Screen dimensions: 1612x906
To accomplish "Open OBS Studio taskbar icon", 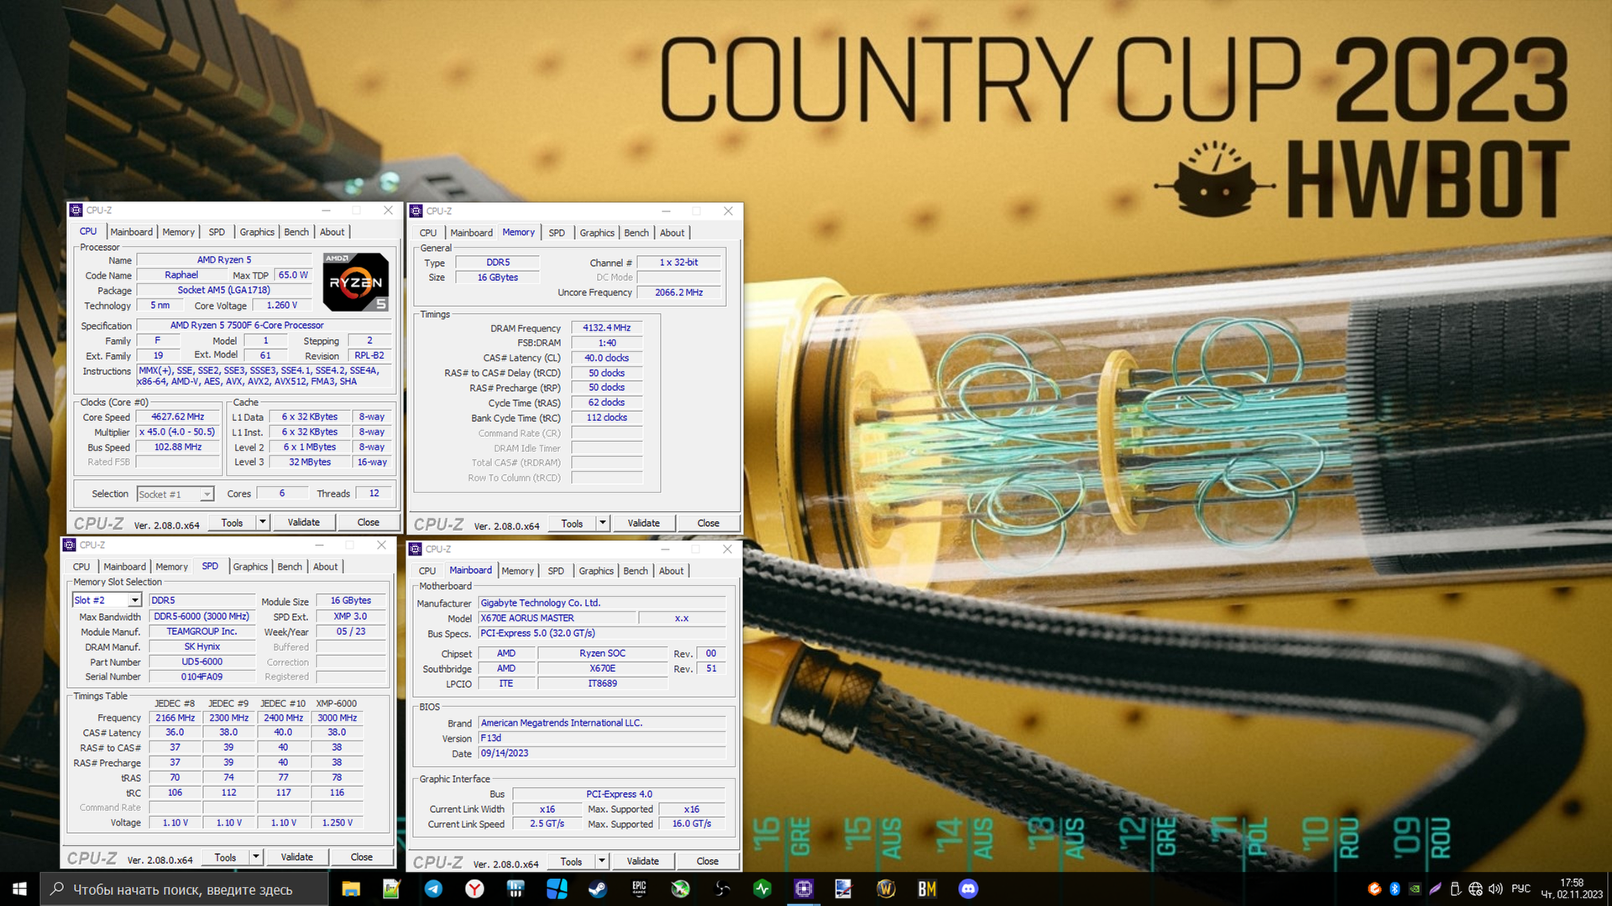I will [x=721, y=888].
